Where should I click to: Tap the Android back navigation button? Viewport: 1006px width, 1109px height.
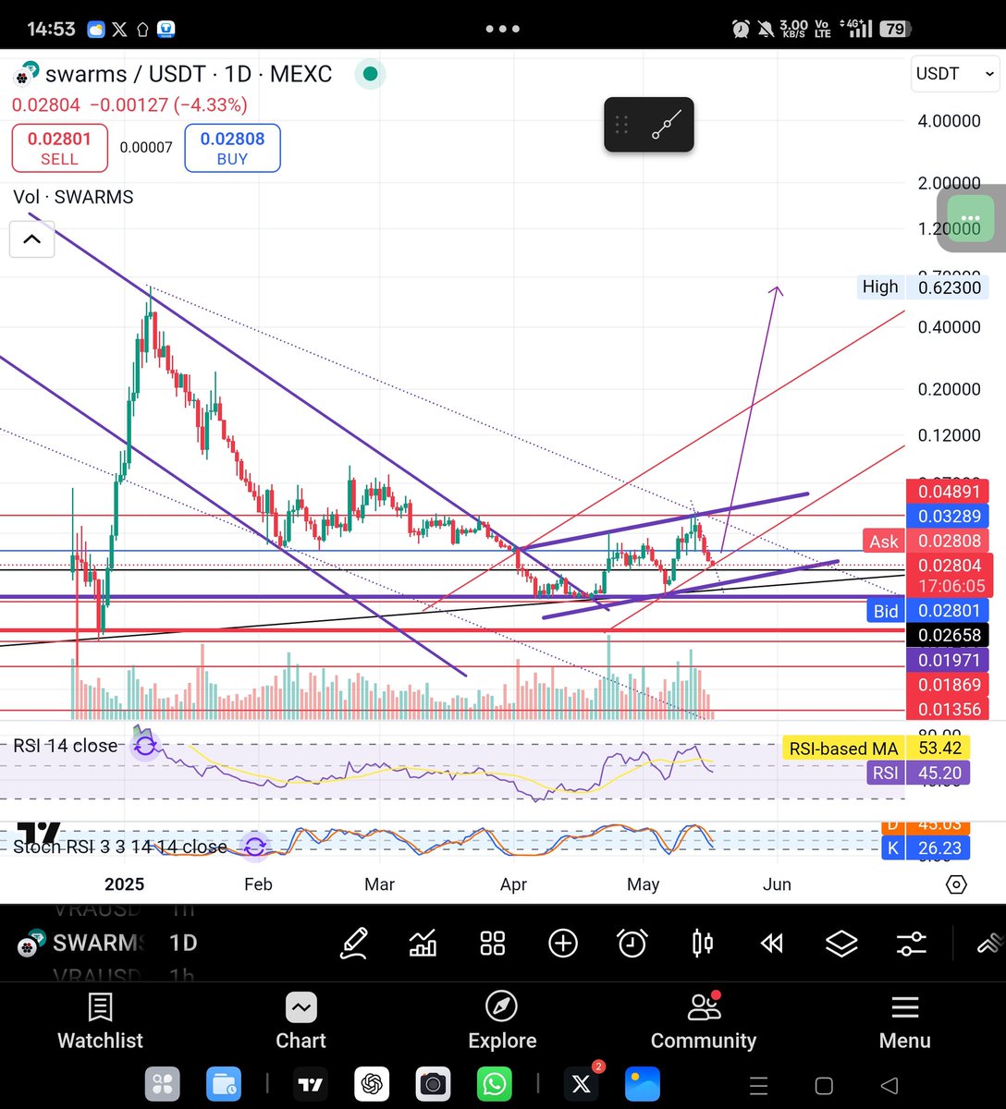point(889,1085)
